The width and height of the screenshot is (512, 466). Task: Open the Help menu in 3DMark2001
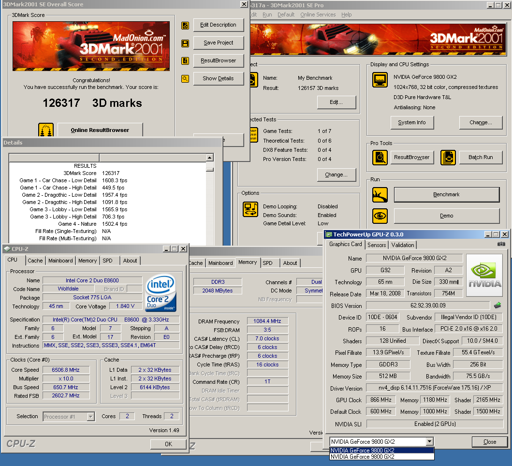pyautogui.click(x=347, y=15)
